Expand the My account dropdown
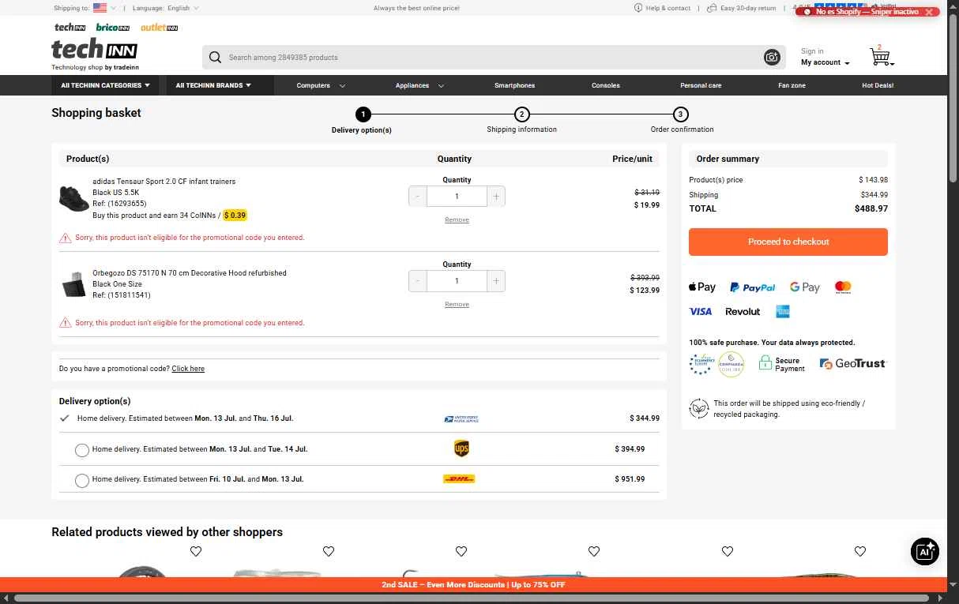 (825, 62)
